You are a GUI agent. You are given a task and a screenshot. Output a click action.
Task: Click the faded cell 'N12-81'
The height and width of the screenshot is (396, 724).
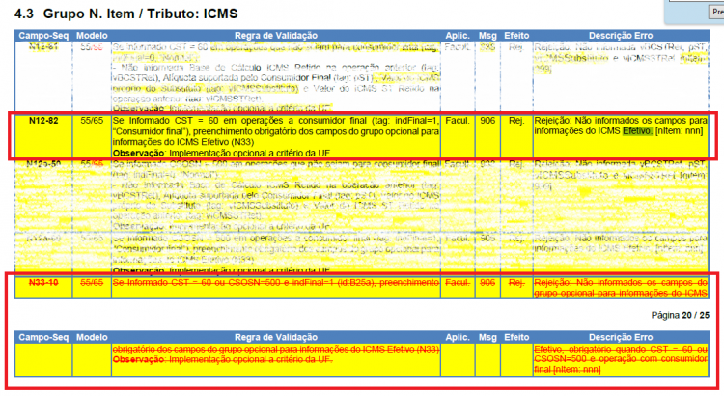(43, 46)
